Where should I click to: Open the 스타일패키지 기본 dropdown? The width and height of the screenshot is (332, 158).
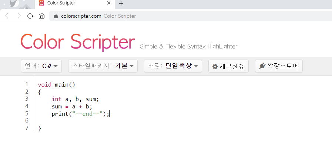(103, 66)
